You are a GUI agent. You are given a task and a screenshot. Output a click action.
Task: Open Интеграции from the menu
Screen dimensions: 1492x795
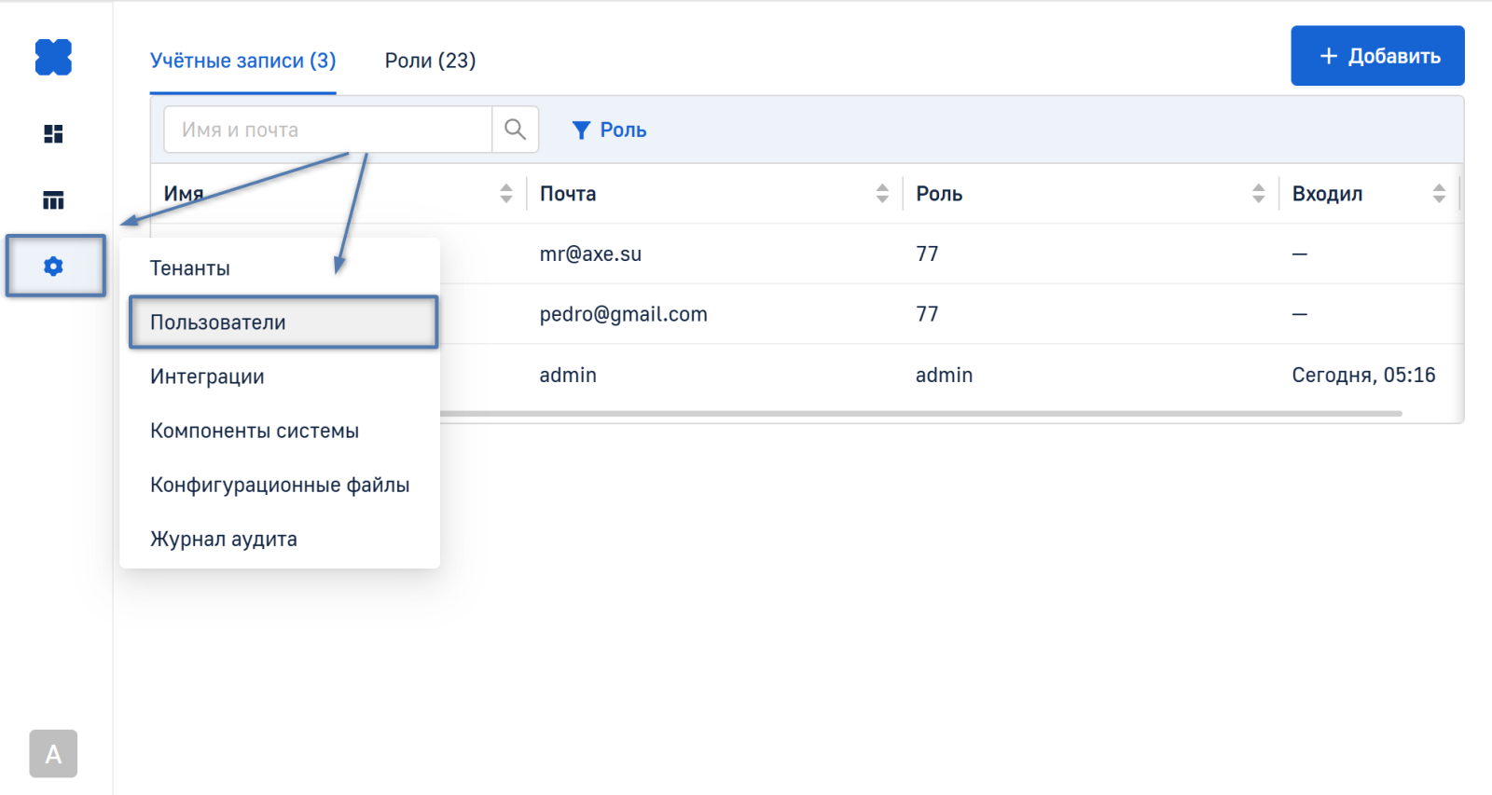(207, 377)
